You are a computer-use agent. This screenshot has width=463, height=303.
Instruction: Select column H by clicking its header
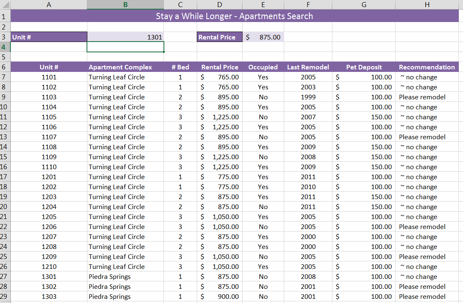[427, 4]
